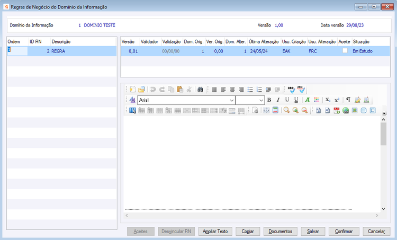Toggle automatic spell check wavy ABC icon
This screenshot has width=397, height=240.
301,89
